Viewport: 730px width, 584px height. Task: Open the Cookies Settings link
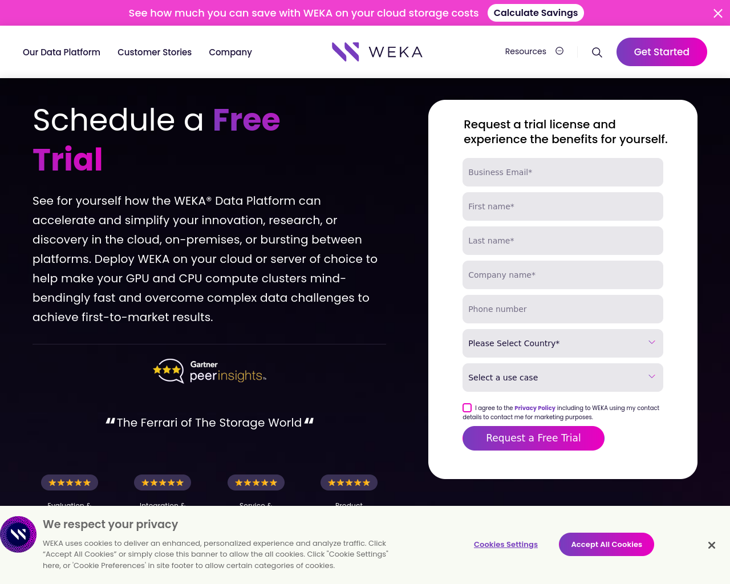tap(506, 545)
